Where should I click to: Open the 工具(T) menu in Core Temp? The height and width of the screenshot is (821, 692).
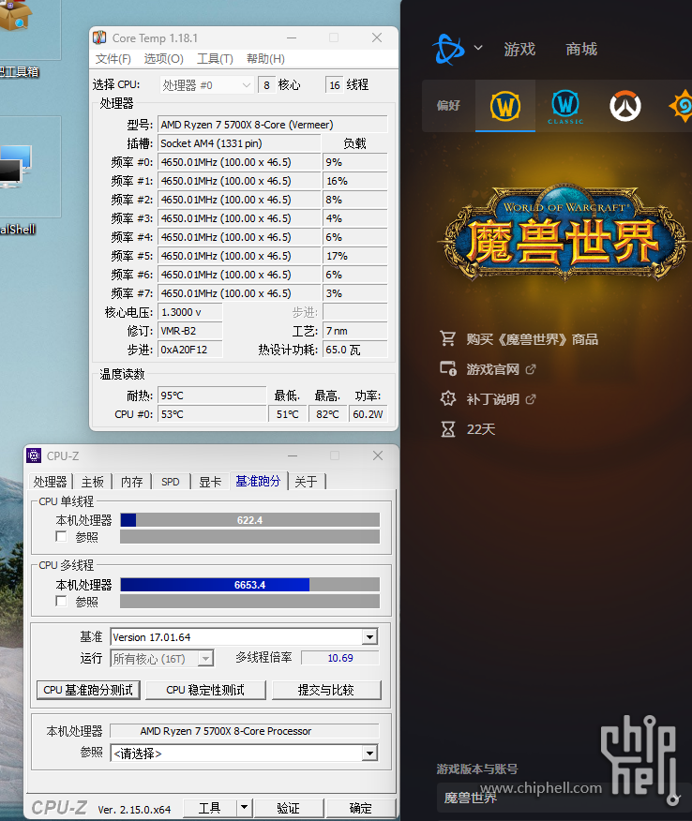tap(215, 59)
